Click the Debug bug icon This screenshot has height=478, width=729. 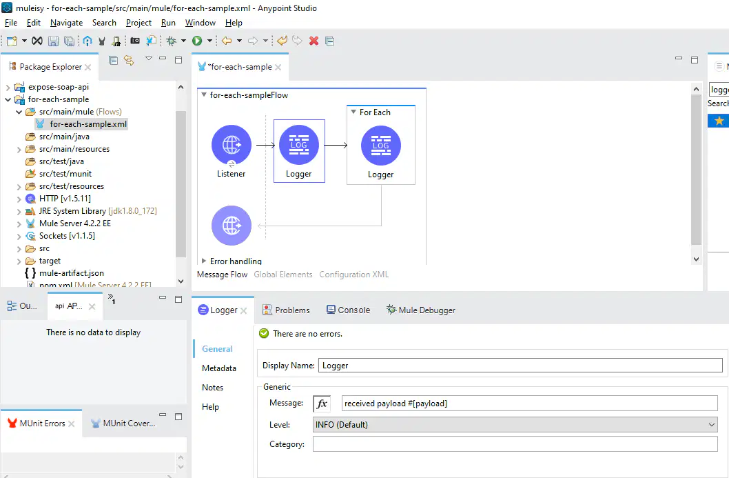[x=172, y=41]
